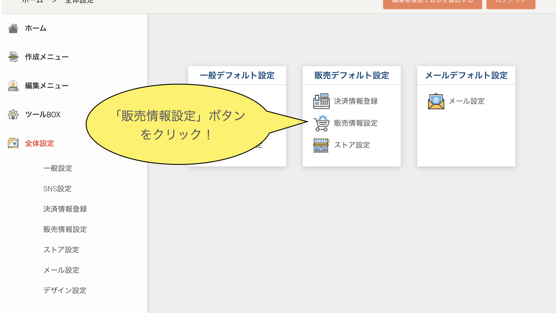This screenshot has height=313, width=556.
Task: Click the store building icon
Action: click(x=321, y=145)
